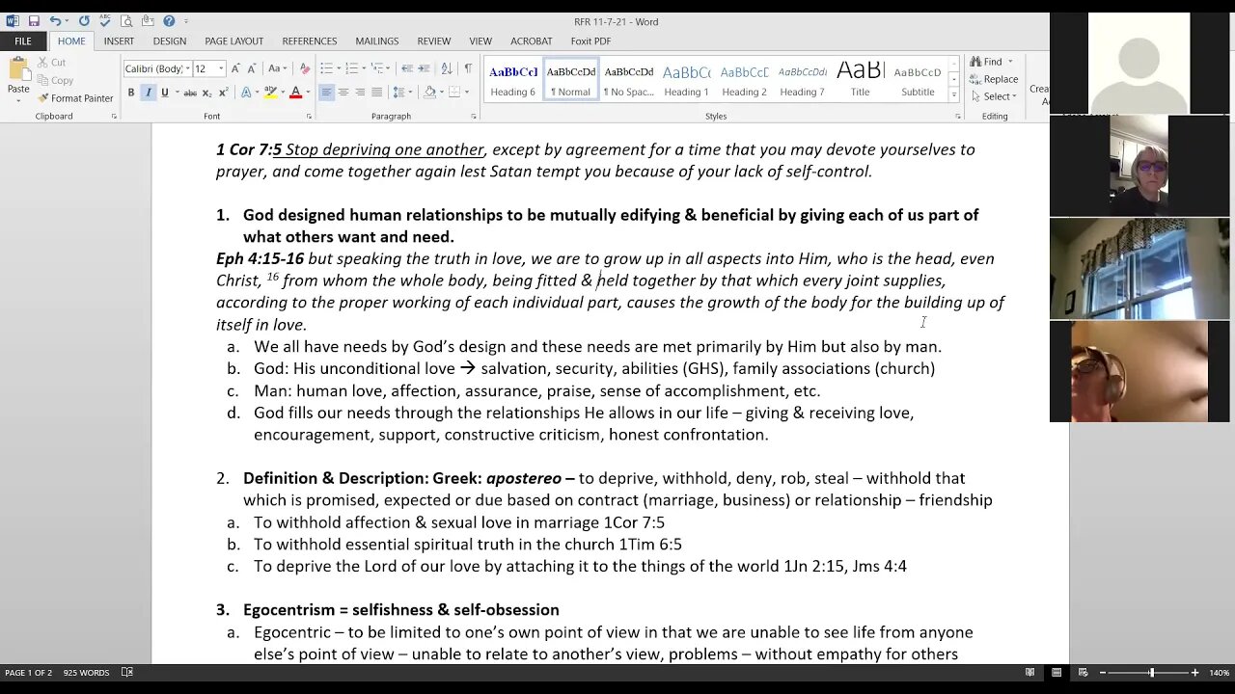The image size is (1235, 694).
Task: Switch to the Foxit PDF tab
Action: [590, 41]
